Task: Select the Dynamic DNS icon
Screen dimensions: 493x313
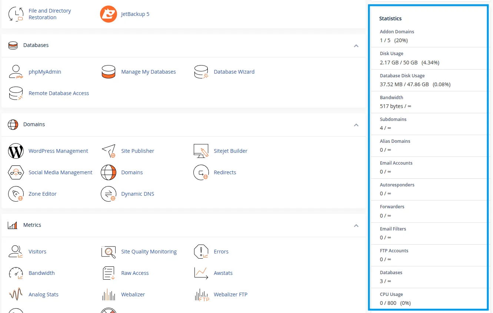Action: pos(109,193)
